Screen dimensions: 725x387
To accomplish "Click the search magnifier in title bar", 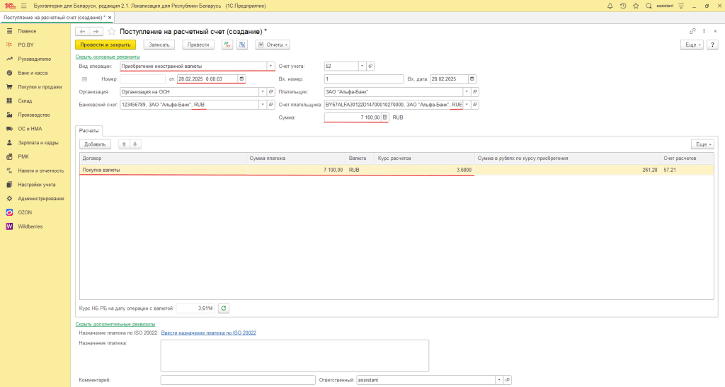I will click(649, 6).
